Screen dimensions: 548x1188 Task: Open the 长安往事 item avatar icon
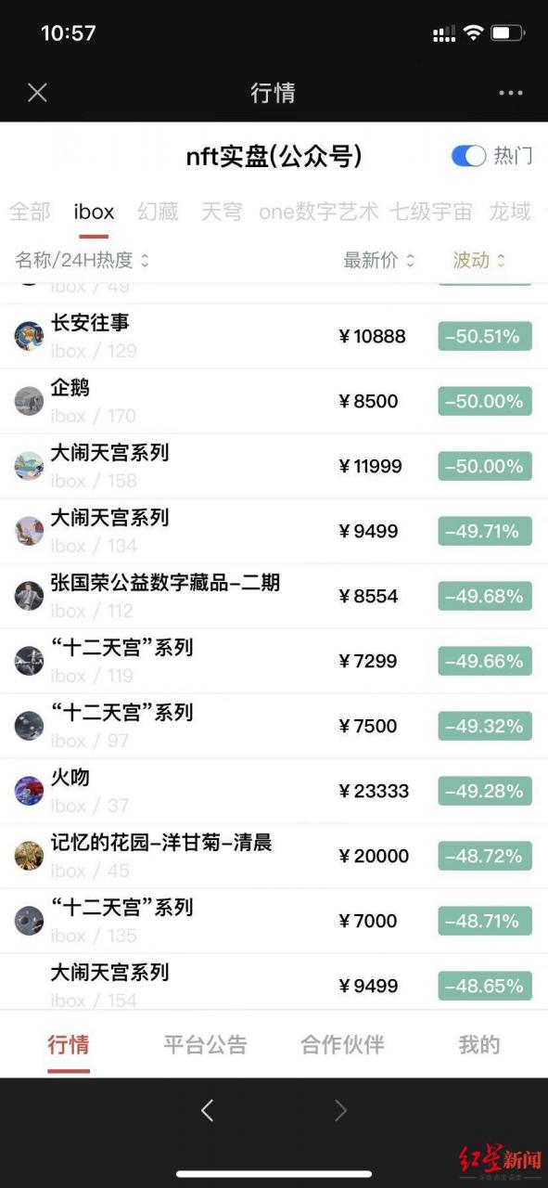[29, 336]
